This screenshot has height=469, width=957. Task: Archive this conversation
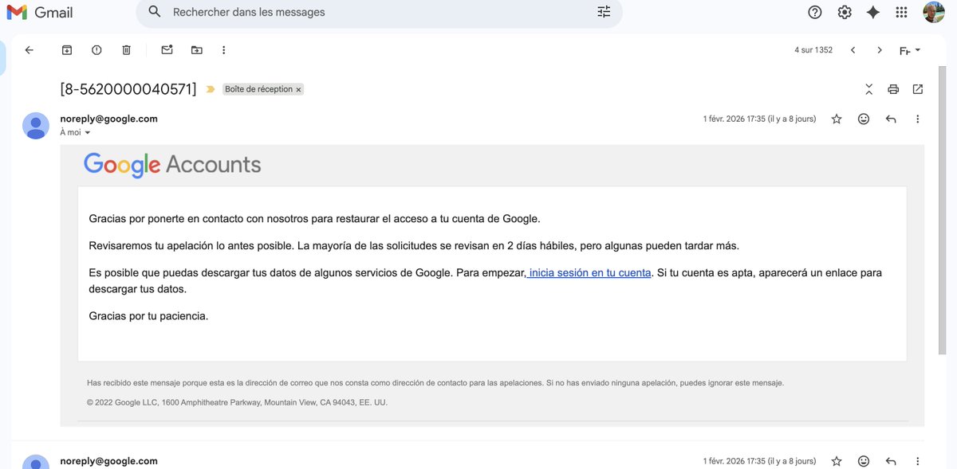point(67,50)
